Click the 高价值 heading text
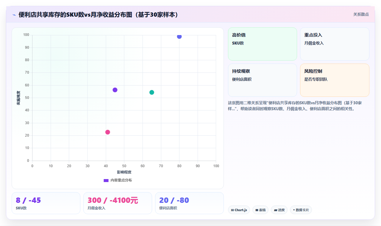The height and width of the screenshot is (226, 381). tap(239, 35)
